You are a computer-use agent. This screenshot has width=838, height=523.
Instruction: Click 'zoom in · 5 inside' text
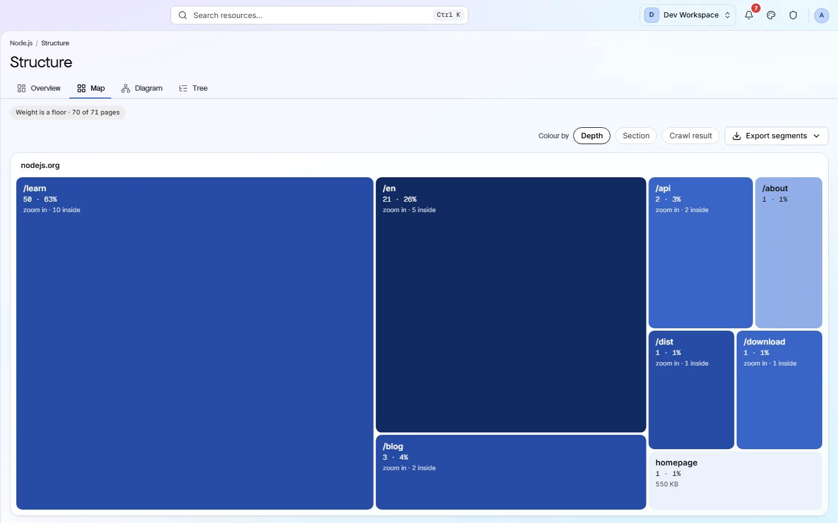409,210
